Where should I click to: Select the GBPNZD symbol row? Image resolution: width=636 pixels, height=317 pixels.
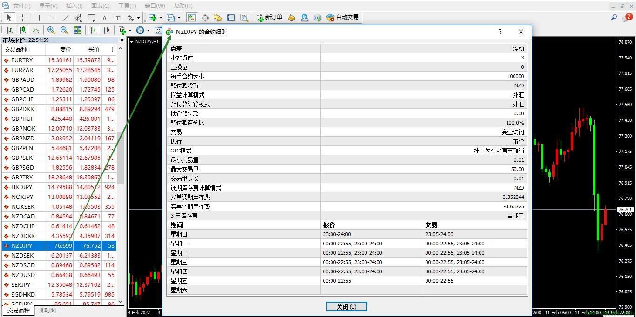pos(59,139)
